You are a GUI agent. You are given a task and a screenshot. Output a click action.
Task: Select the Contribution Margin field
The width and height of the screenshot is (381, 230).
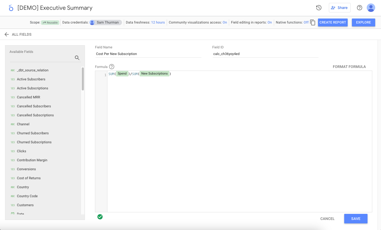pyautogui.click(x=32, y=160)
